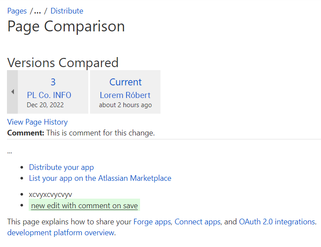Viewport: 321px width, 247px height.
Task: Open the OAuth 2.0 integrations link
Action: [277, 222]
